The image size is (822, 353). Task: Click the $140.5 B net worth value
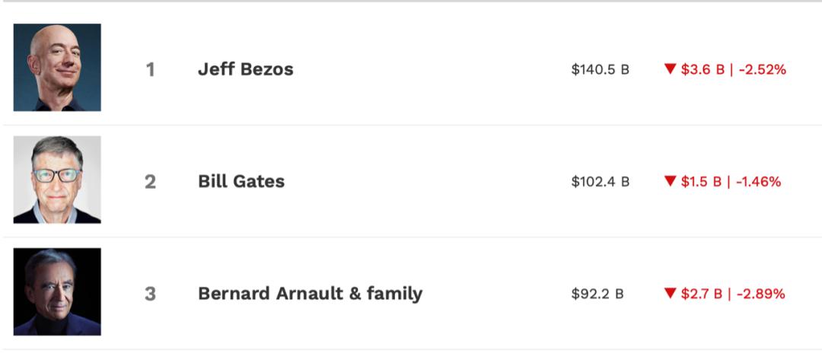[x=600, y=70]
